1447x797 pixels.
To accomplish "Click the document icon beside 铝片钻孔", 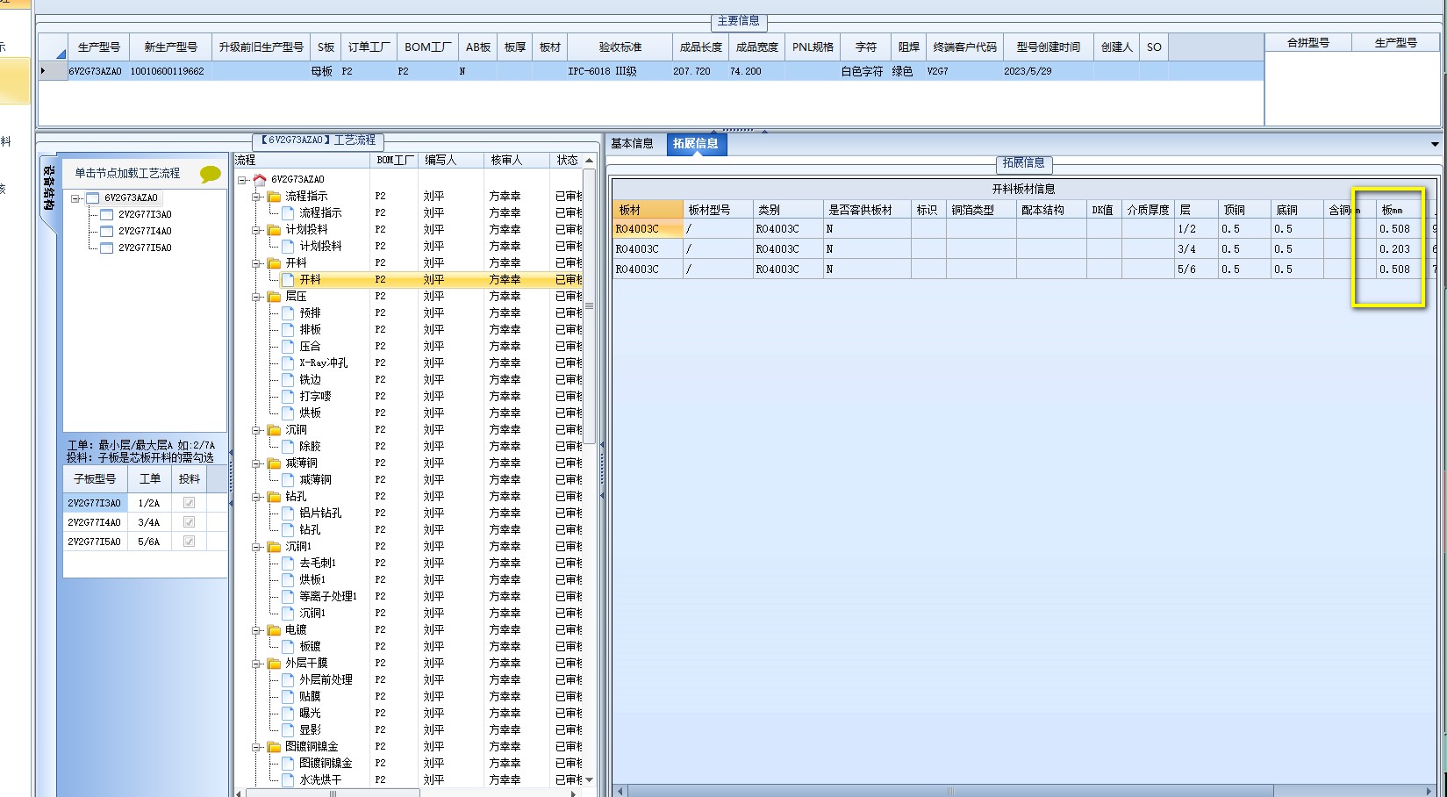I will (x=288, y=513).
